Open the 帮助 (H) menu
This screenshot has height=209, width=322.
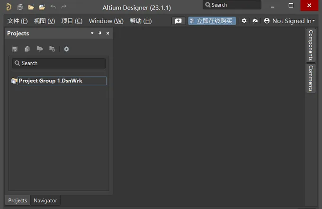(141, 21)
